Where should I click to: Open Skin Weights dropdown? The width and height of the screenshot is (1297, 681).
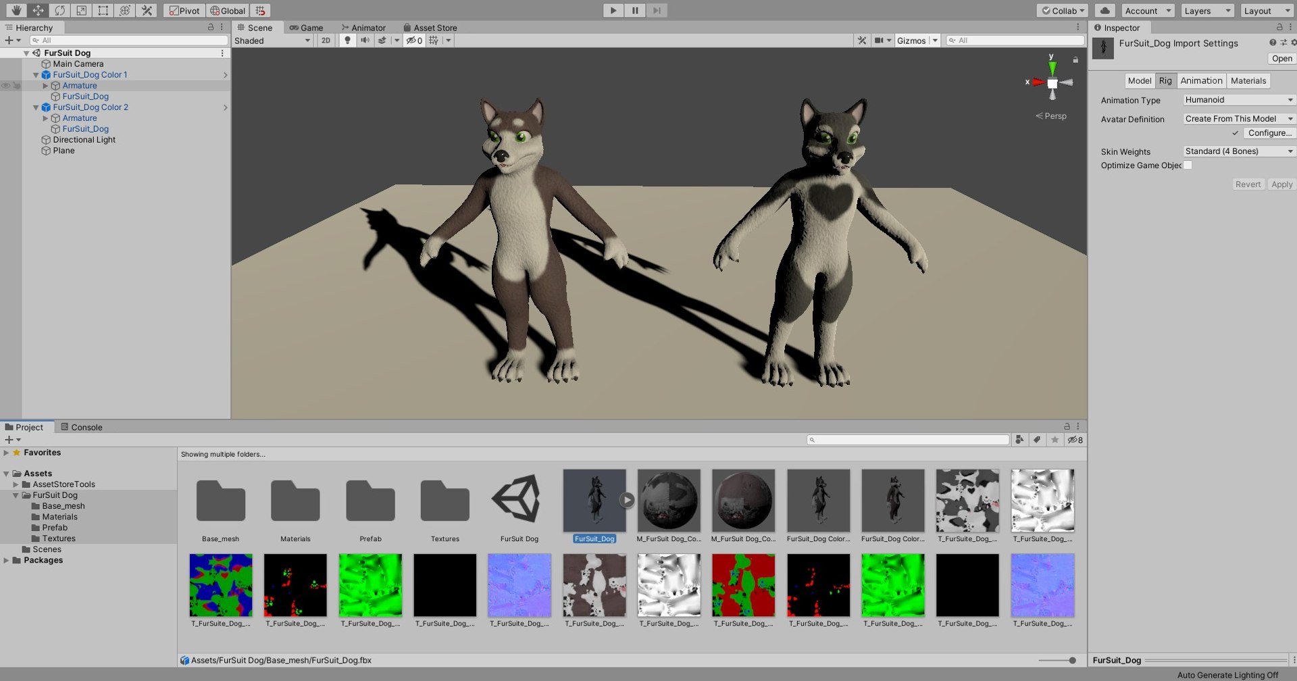click(x=1239, y=151)
